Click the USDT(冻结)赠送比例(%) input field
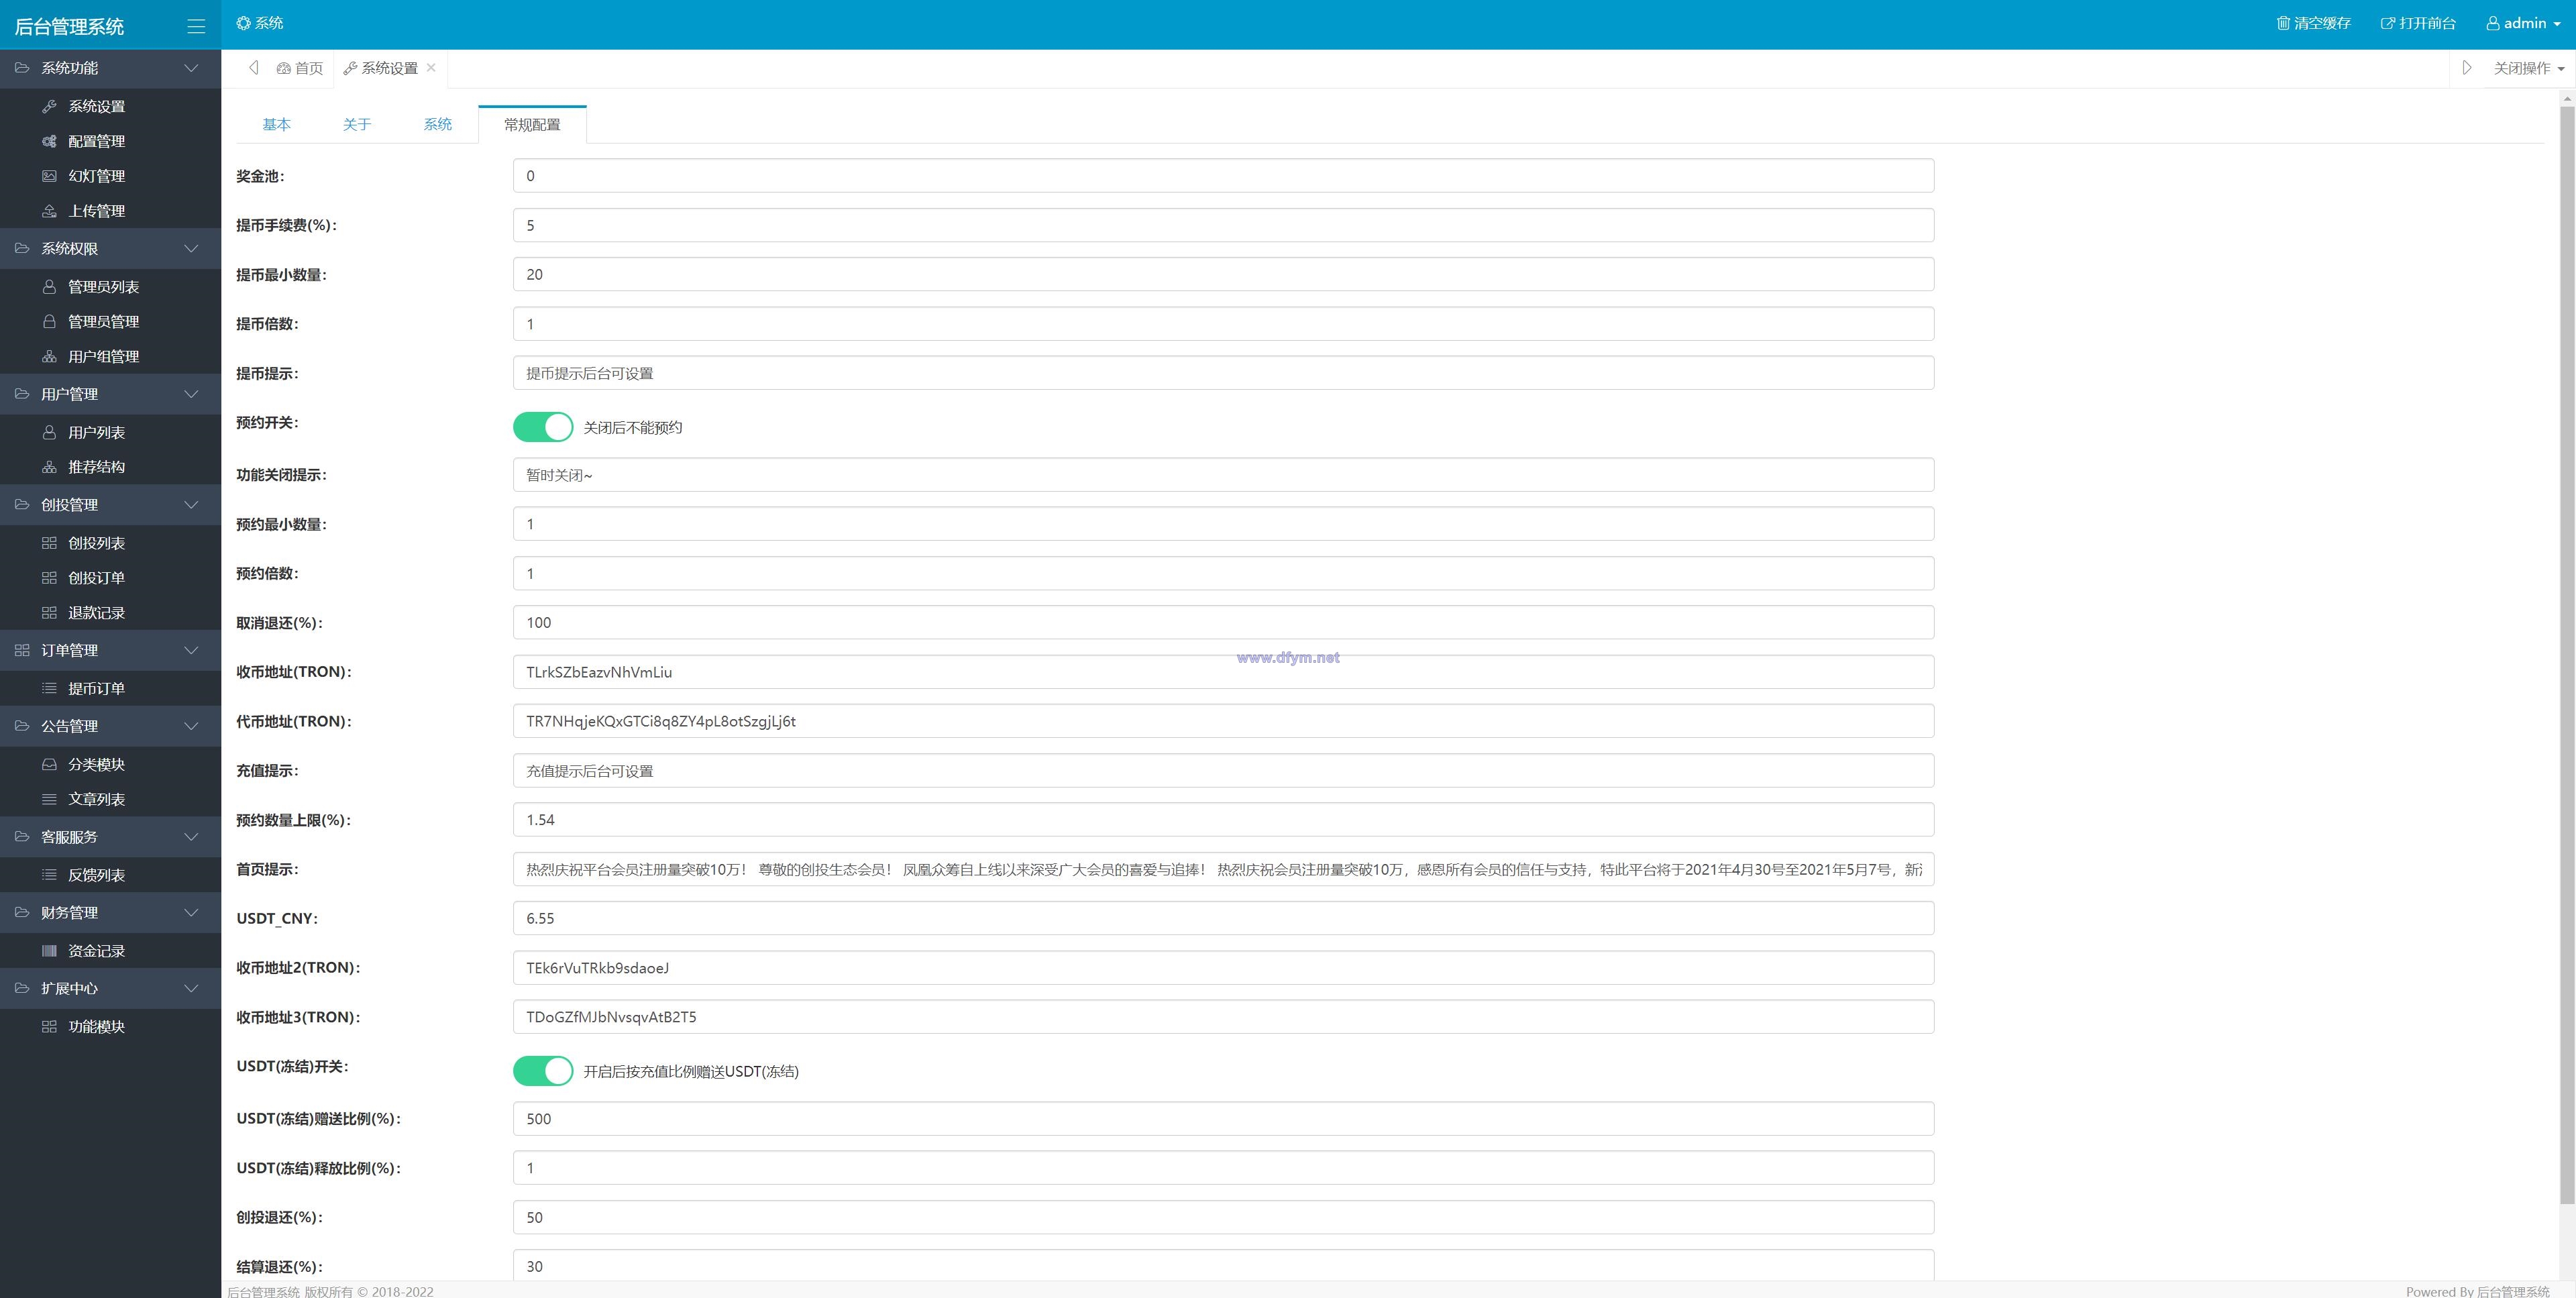The width and height of the screenshot is (2576, 1298). pyautogui.click(x=1223, y=1118)
